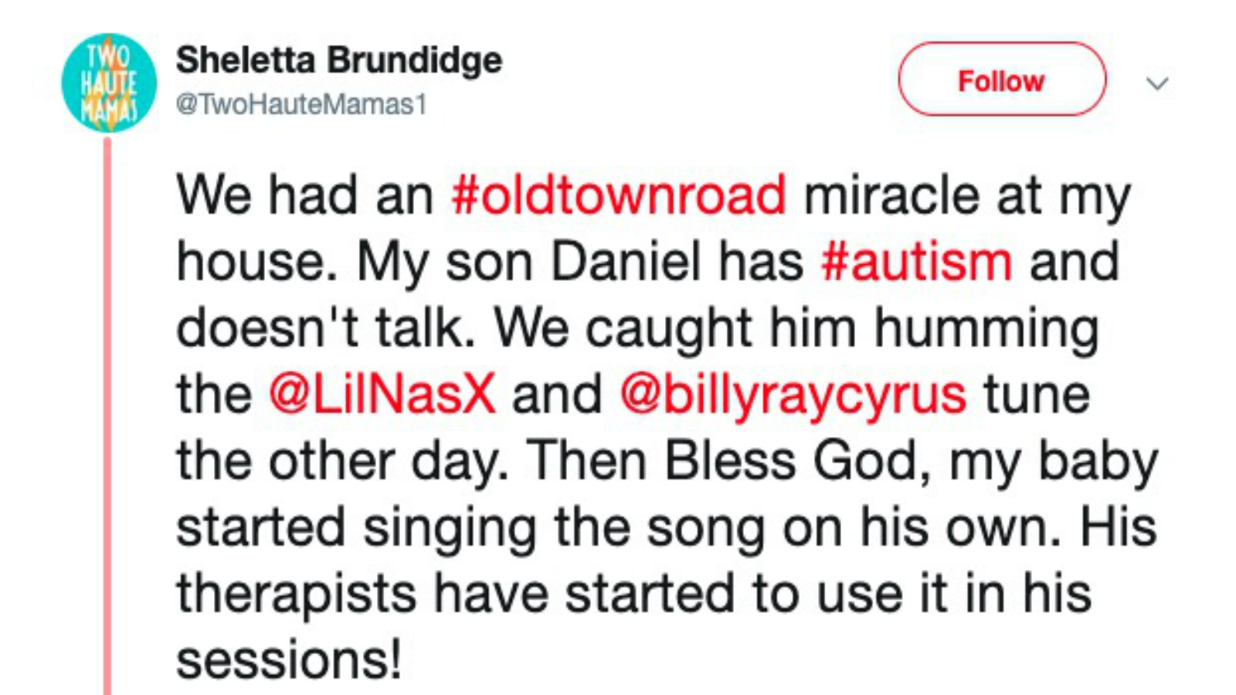The width and height of the screenshot is (1236, 695).
Task: Open Sheletta Brundidge's display name link
Action: click(x=338, y=60)
